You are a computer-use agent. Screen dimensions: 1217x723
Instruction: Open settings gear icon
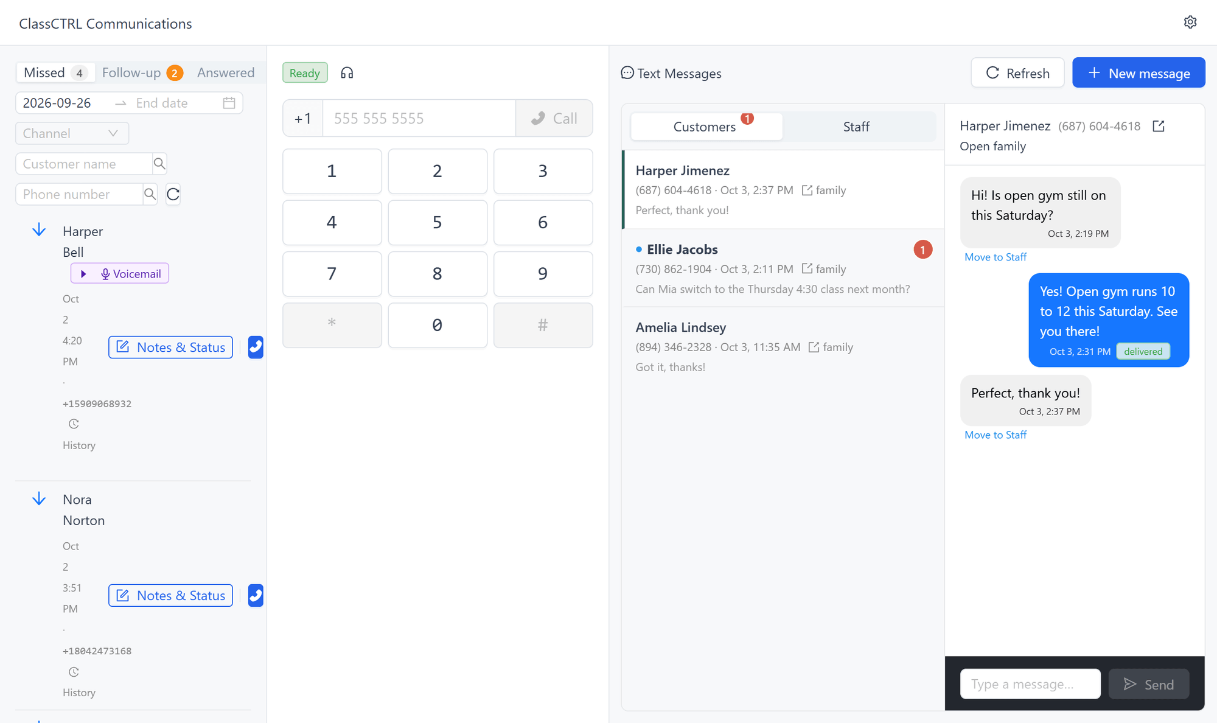point(1190,23)
